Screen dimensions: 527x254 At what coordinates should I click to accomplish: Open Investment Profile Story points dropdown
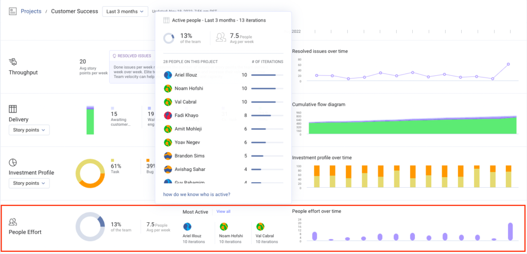click(29, 183)
